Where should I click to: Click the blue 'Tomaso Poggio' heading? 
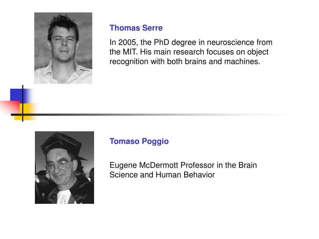(139, 141)
